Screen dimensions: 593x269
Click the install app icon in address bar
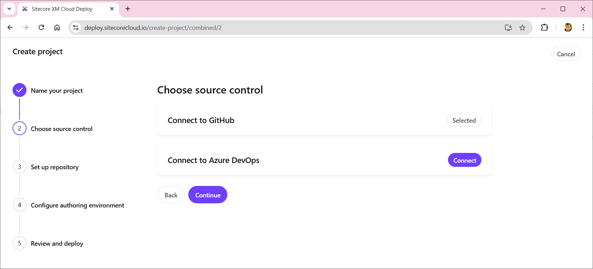click(508, 27)
